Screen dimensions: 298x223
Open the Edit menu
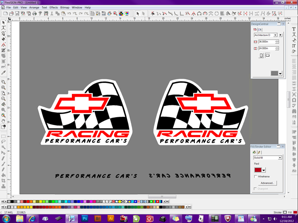point(16,7)
